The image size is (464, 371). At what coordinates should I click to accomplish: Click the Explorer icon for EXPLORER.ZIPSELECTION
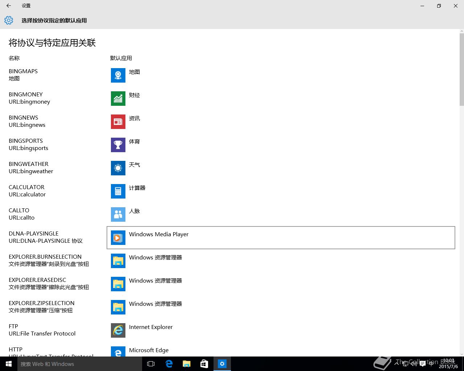(118, 307)
